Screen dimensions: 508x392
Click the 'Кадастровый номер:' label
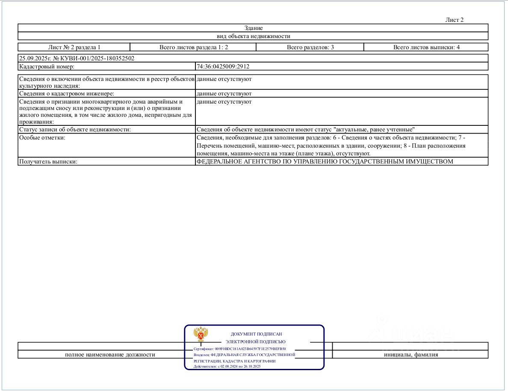click(47, 66)
